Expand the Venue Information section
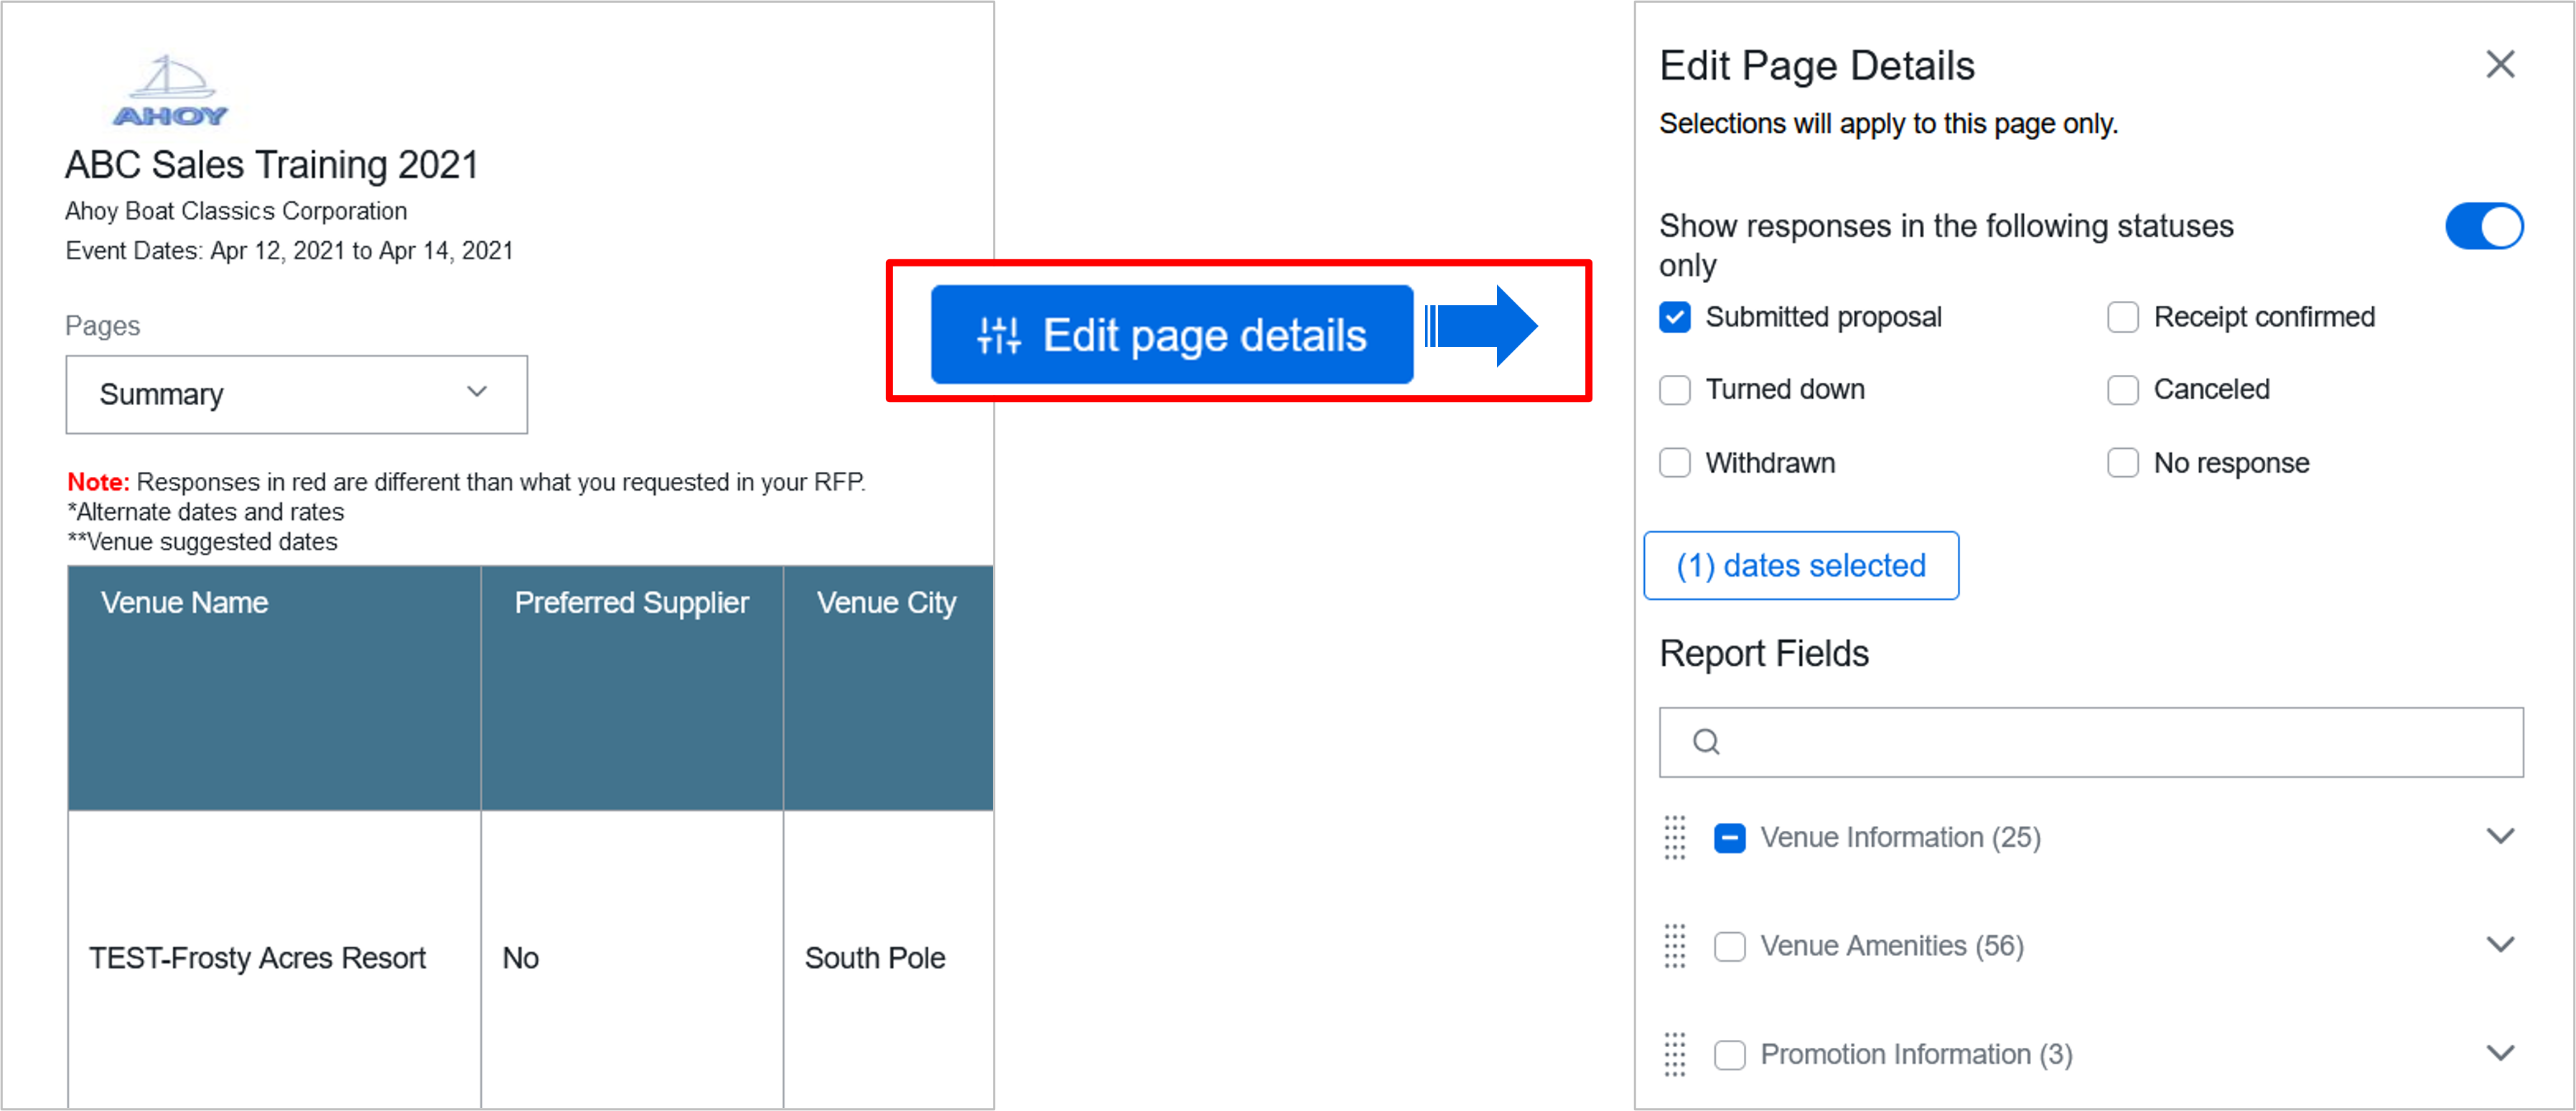Screen dimensions: 2576x1111 pyautogui.click(x=2501, y=836)
